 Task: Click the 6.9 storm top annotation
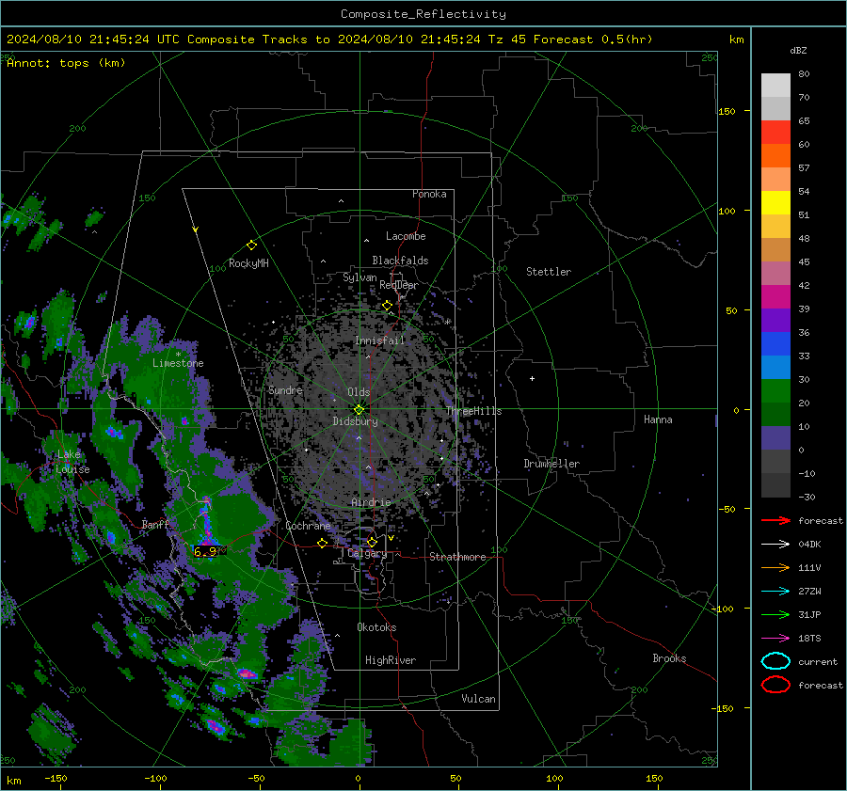coord(205,551)
